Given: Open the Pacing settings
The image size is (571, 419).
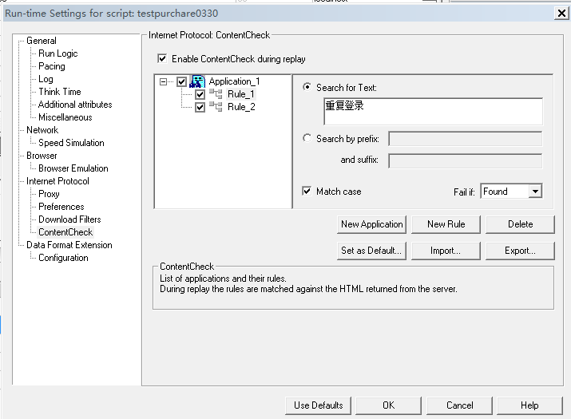Looking at the screenshot, I should (52, 66).
